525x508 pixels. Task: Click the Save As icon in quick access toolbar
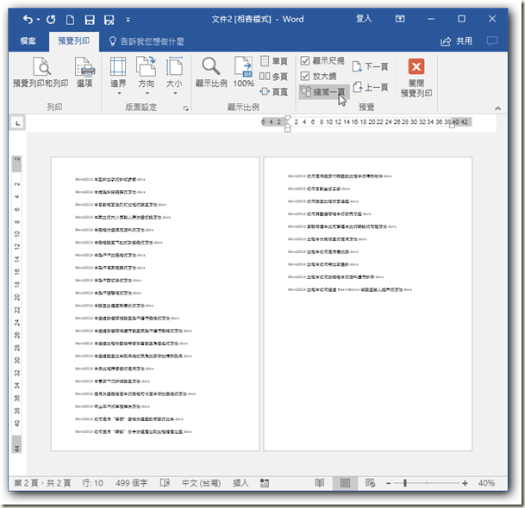click(x=109, y=20)
